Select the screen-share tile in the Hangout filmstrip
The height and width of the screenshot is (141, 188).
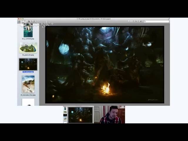(x=78, y=115)
